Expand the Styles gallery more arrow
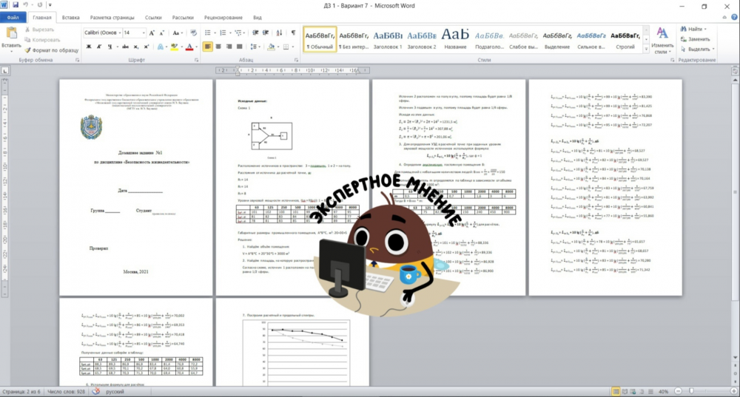Screen dimensions: 740x397 point(645,50)
